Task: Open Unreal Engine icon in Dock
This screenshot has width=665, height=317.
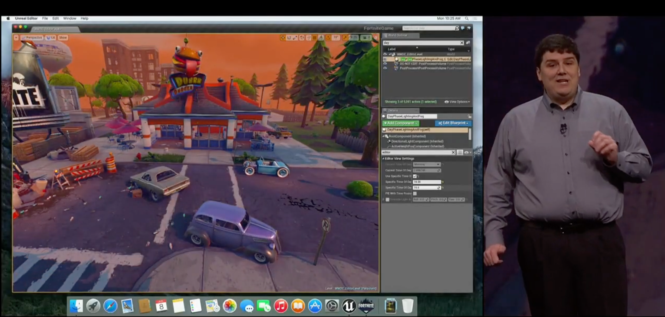Action: click(x=349, y=306)
